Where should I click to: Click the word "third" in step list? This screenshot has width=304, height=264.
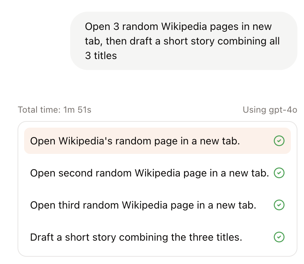click(67, 205)
